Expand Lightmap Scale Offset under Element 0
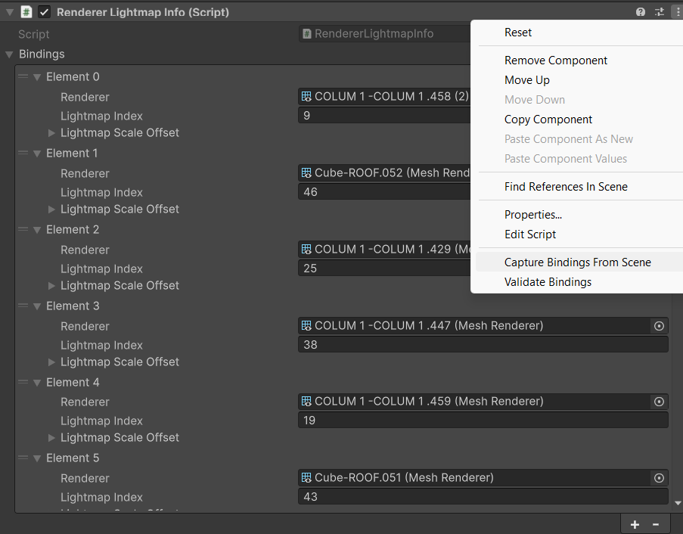Viewport: 683px width, 534px height. [x=51, y=133]
